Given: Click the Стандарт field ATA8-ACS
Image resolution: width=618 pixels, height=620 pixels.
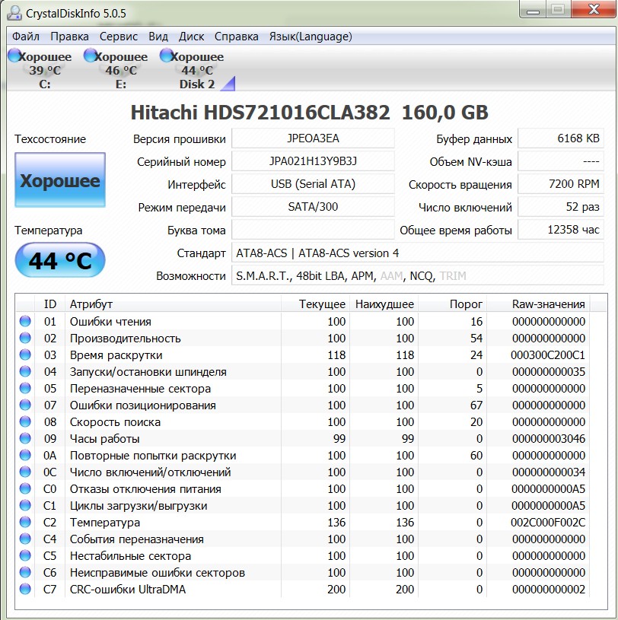Looking at the screenshot, I should 418,253.
